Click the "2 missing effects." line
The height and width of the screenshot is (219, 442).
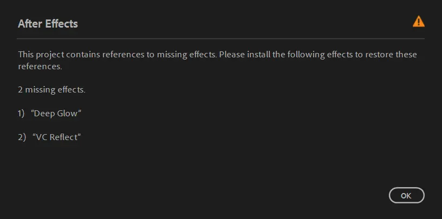51,90
